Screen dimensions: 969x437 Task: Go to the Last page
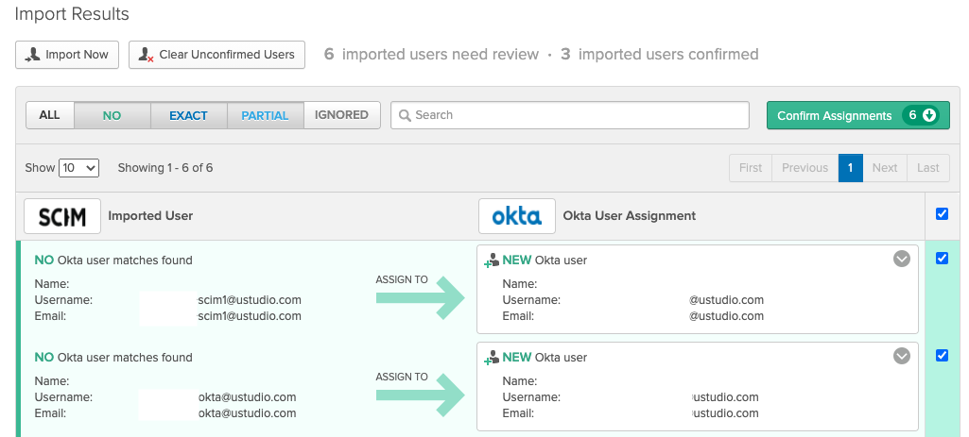point(927,168)
